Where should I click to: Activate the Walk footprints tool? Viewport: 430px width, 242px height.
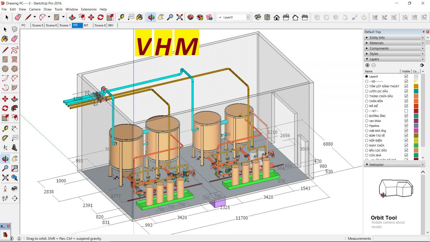(5, 198)
